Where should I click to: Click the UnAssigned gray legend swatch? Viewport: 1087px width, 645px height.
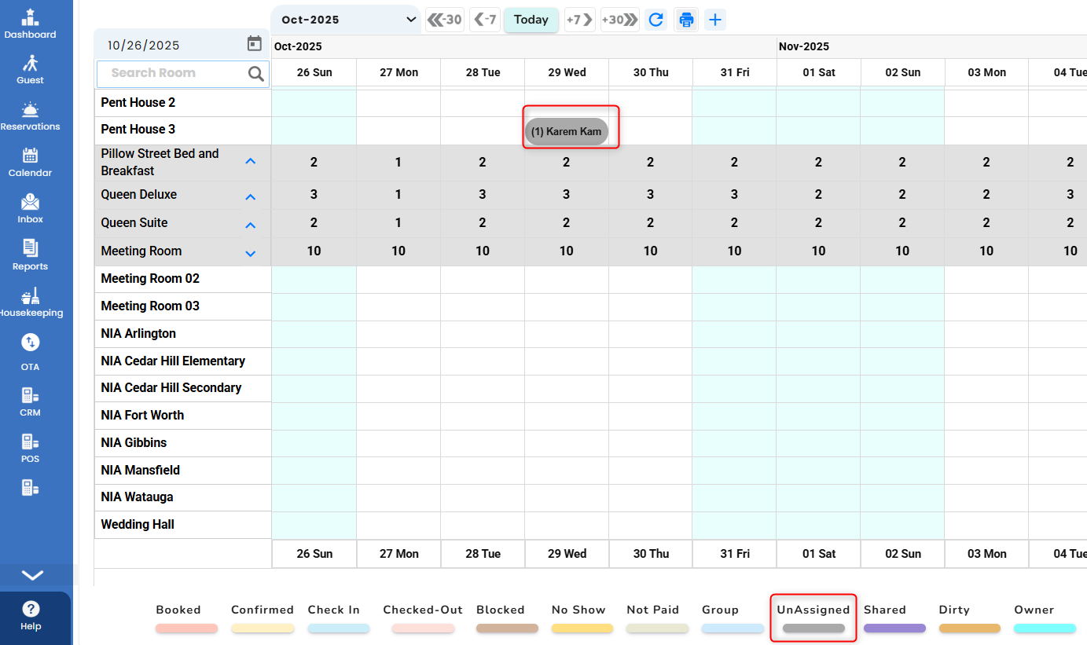coord(813,629)
